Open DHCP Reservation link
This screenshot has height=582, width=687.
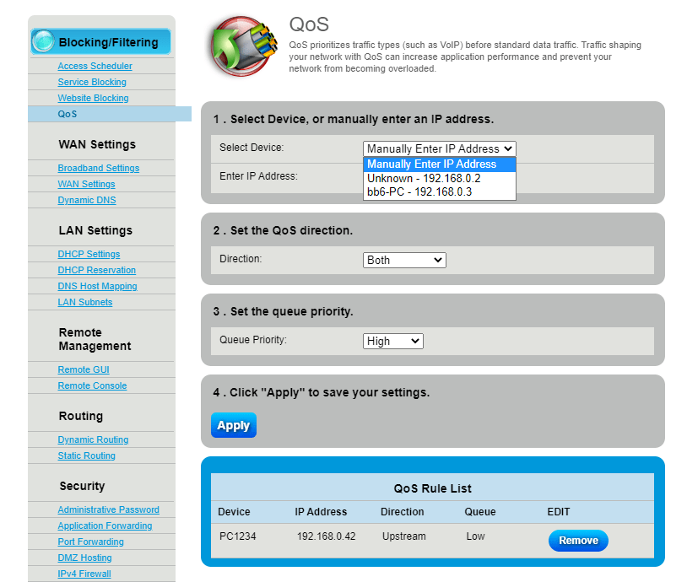[x=96, y=270]
